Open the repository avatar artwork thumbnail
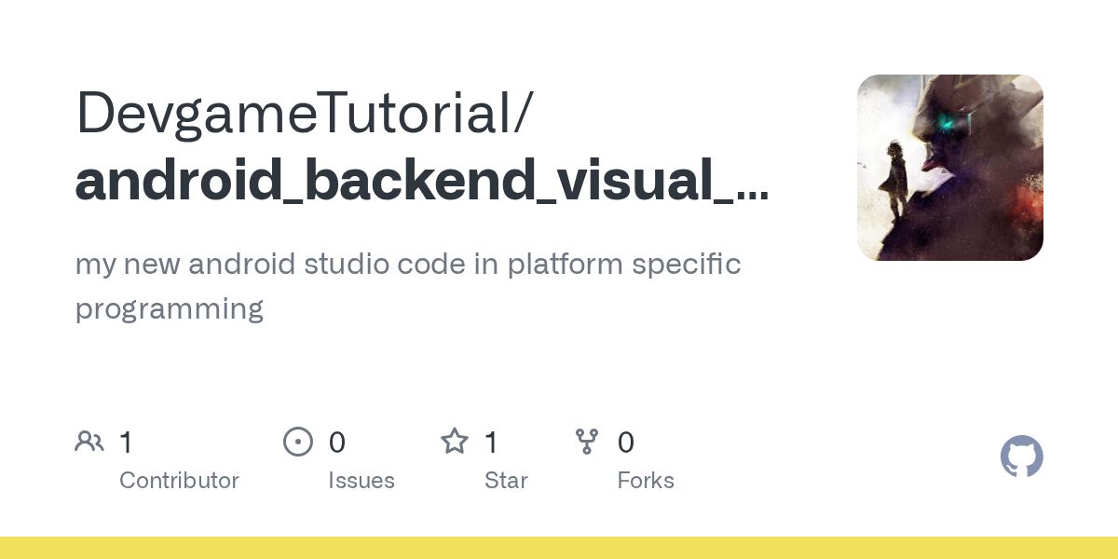1118x559 pixels. tap(950, 168)
